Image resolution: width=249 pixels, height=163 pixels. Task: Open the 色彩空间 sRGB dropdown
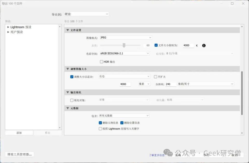125,53
